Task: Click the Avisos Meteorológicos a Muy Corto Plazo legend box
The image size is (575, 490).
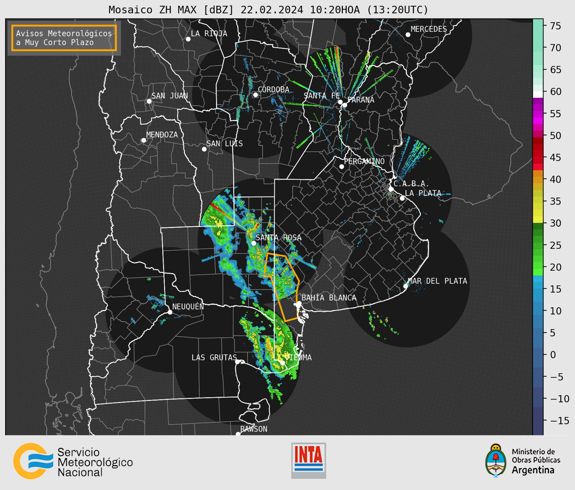Action: click(x=64, y=38)
